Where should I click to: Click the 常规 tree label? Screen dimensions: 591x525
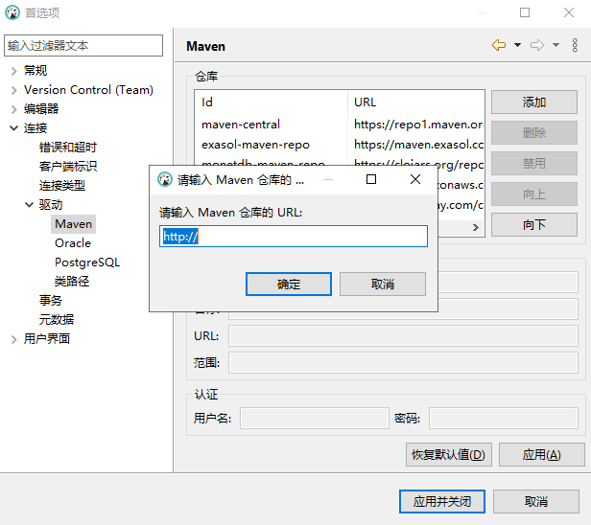35,71
